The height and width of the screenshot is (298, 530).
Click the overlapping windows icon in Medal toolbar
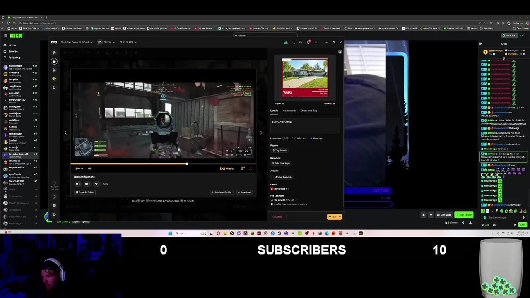[301, 42]
